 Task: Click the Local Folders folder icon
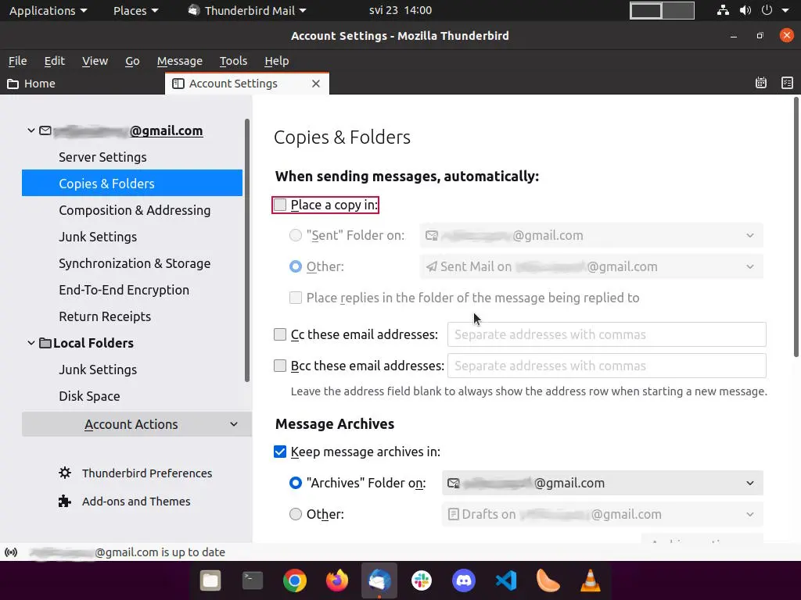tap(45, 343)
